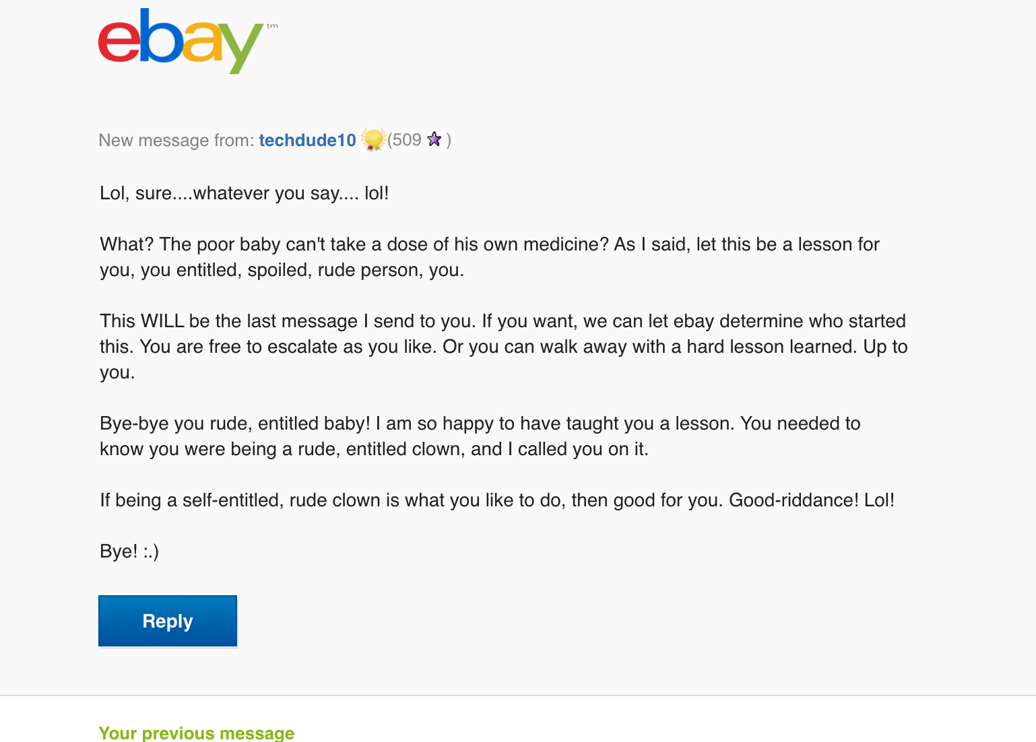The height and width of the screenshot is (742, 1036).
Task: Click the 'Good-riddance! Lol!' text
Action: tap(812, 500)
